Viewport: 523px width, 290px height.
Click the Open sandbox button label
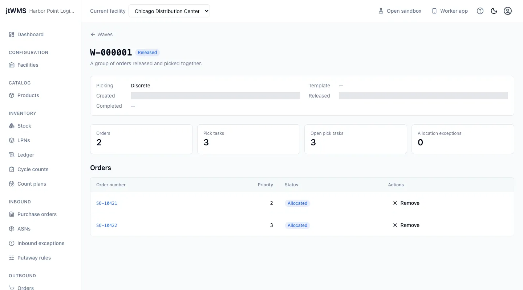tap(404, 11)
